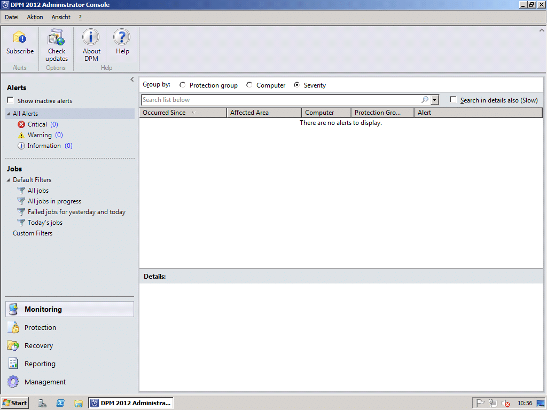Collapse the left navigation pane chevron
Screen dimensions: 547x410
132,80
